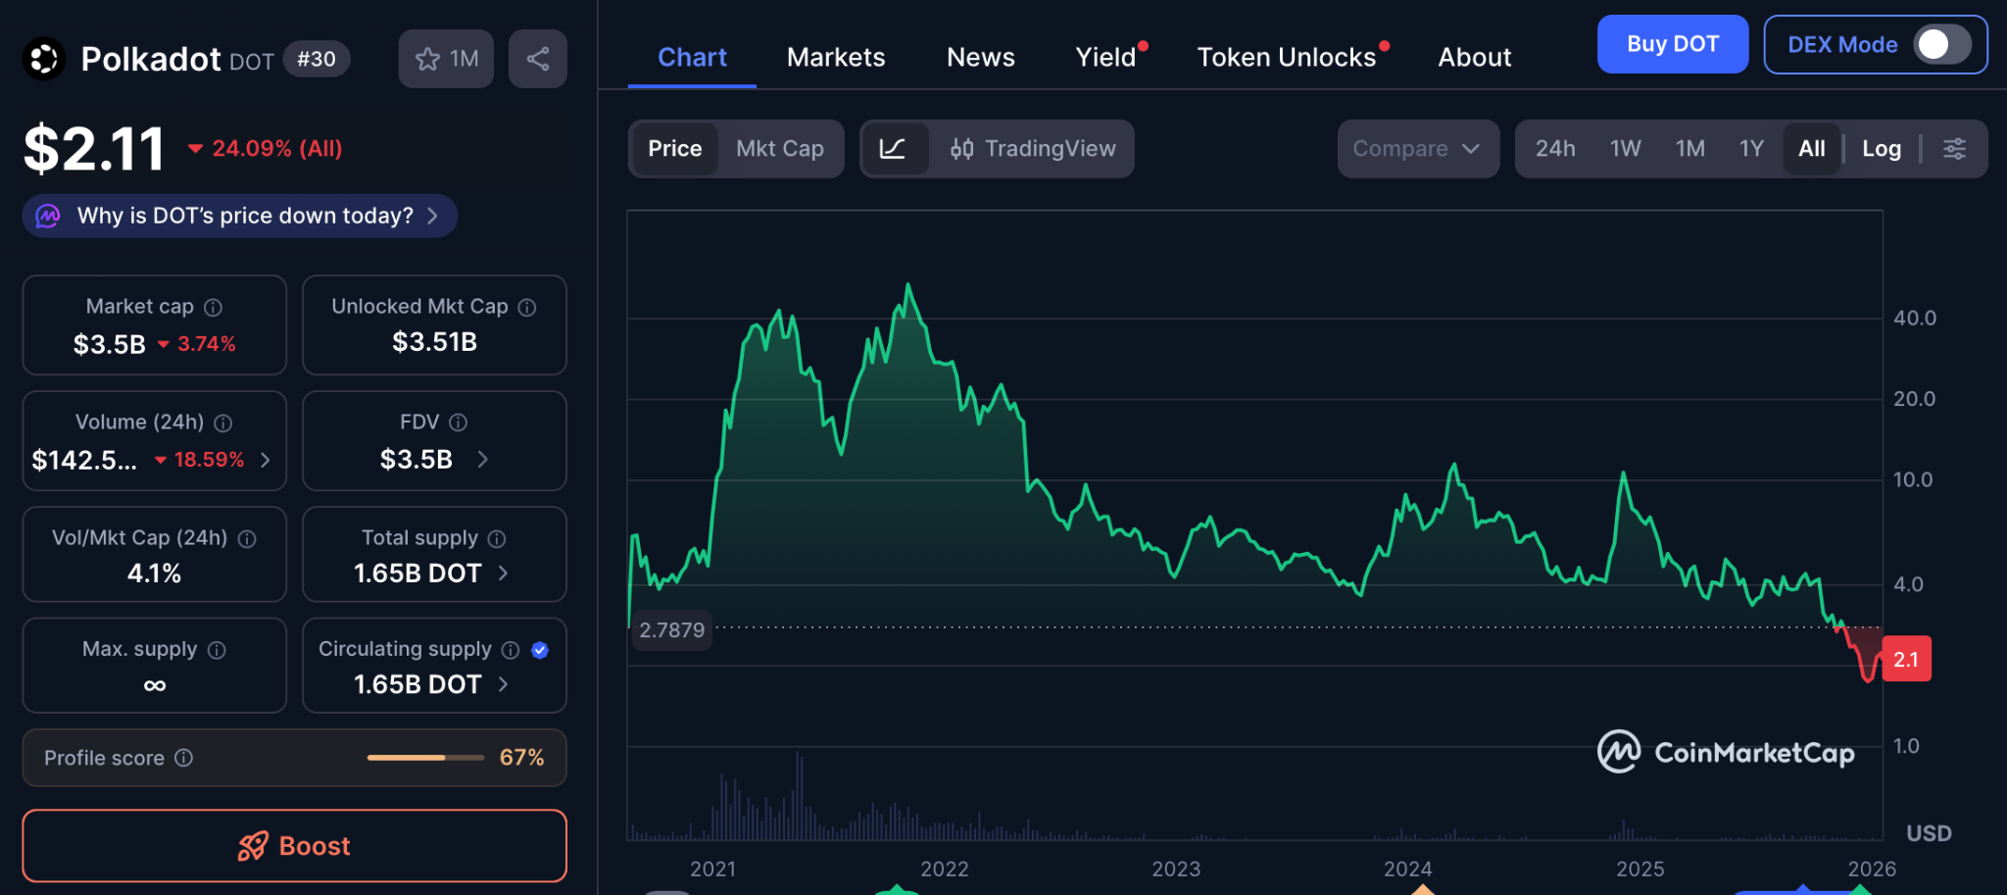
Task: Click the Boost button
Action: click(294, 845)
